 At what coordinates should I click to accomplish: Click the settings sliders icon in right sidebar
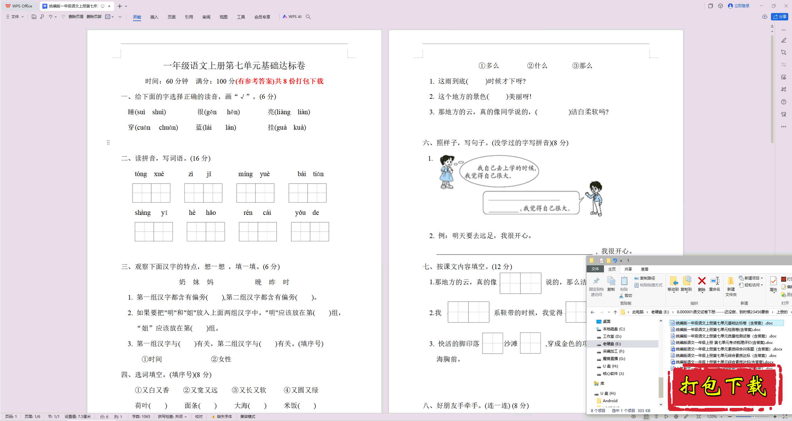(784, 65)
